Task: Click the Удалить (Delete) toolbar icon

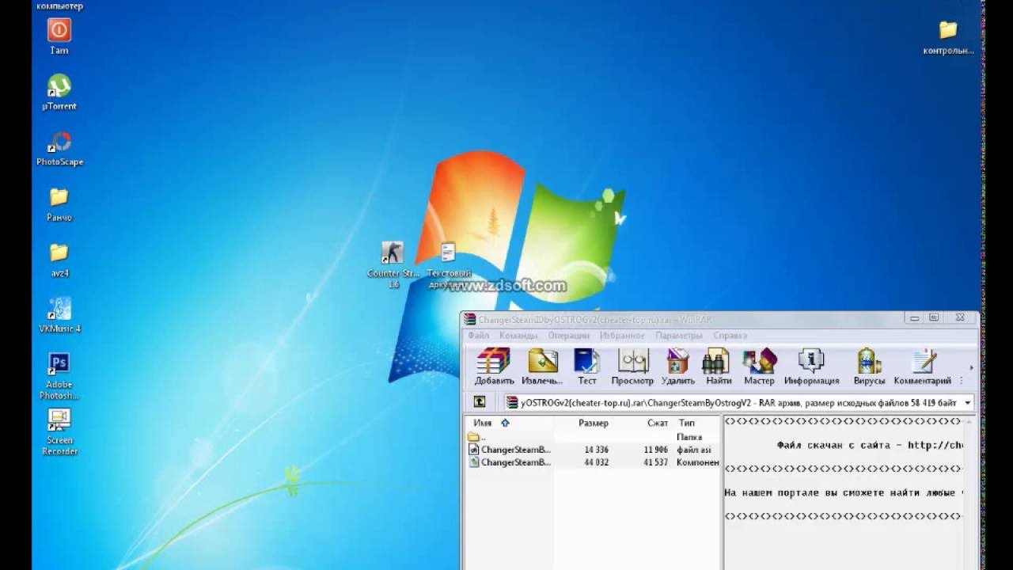Action: click(677, 366)
